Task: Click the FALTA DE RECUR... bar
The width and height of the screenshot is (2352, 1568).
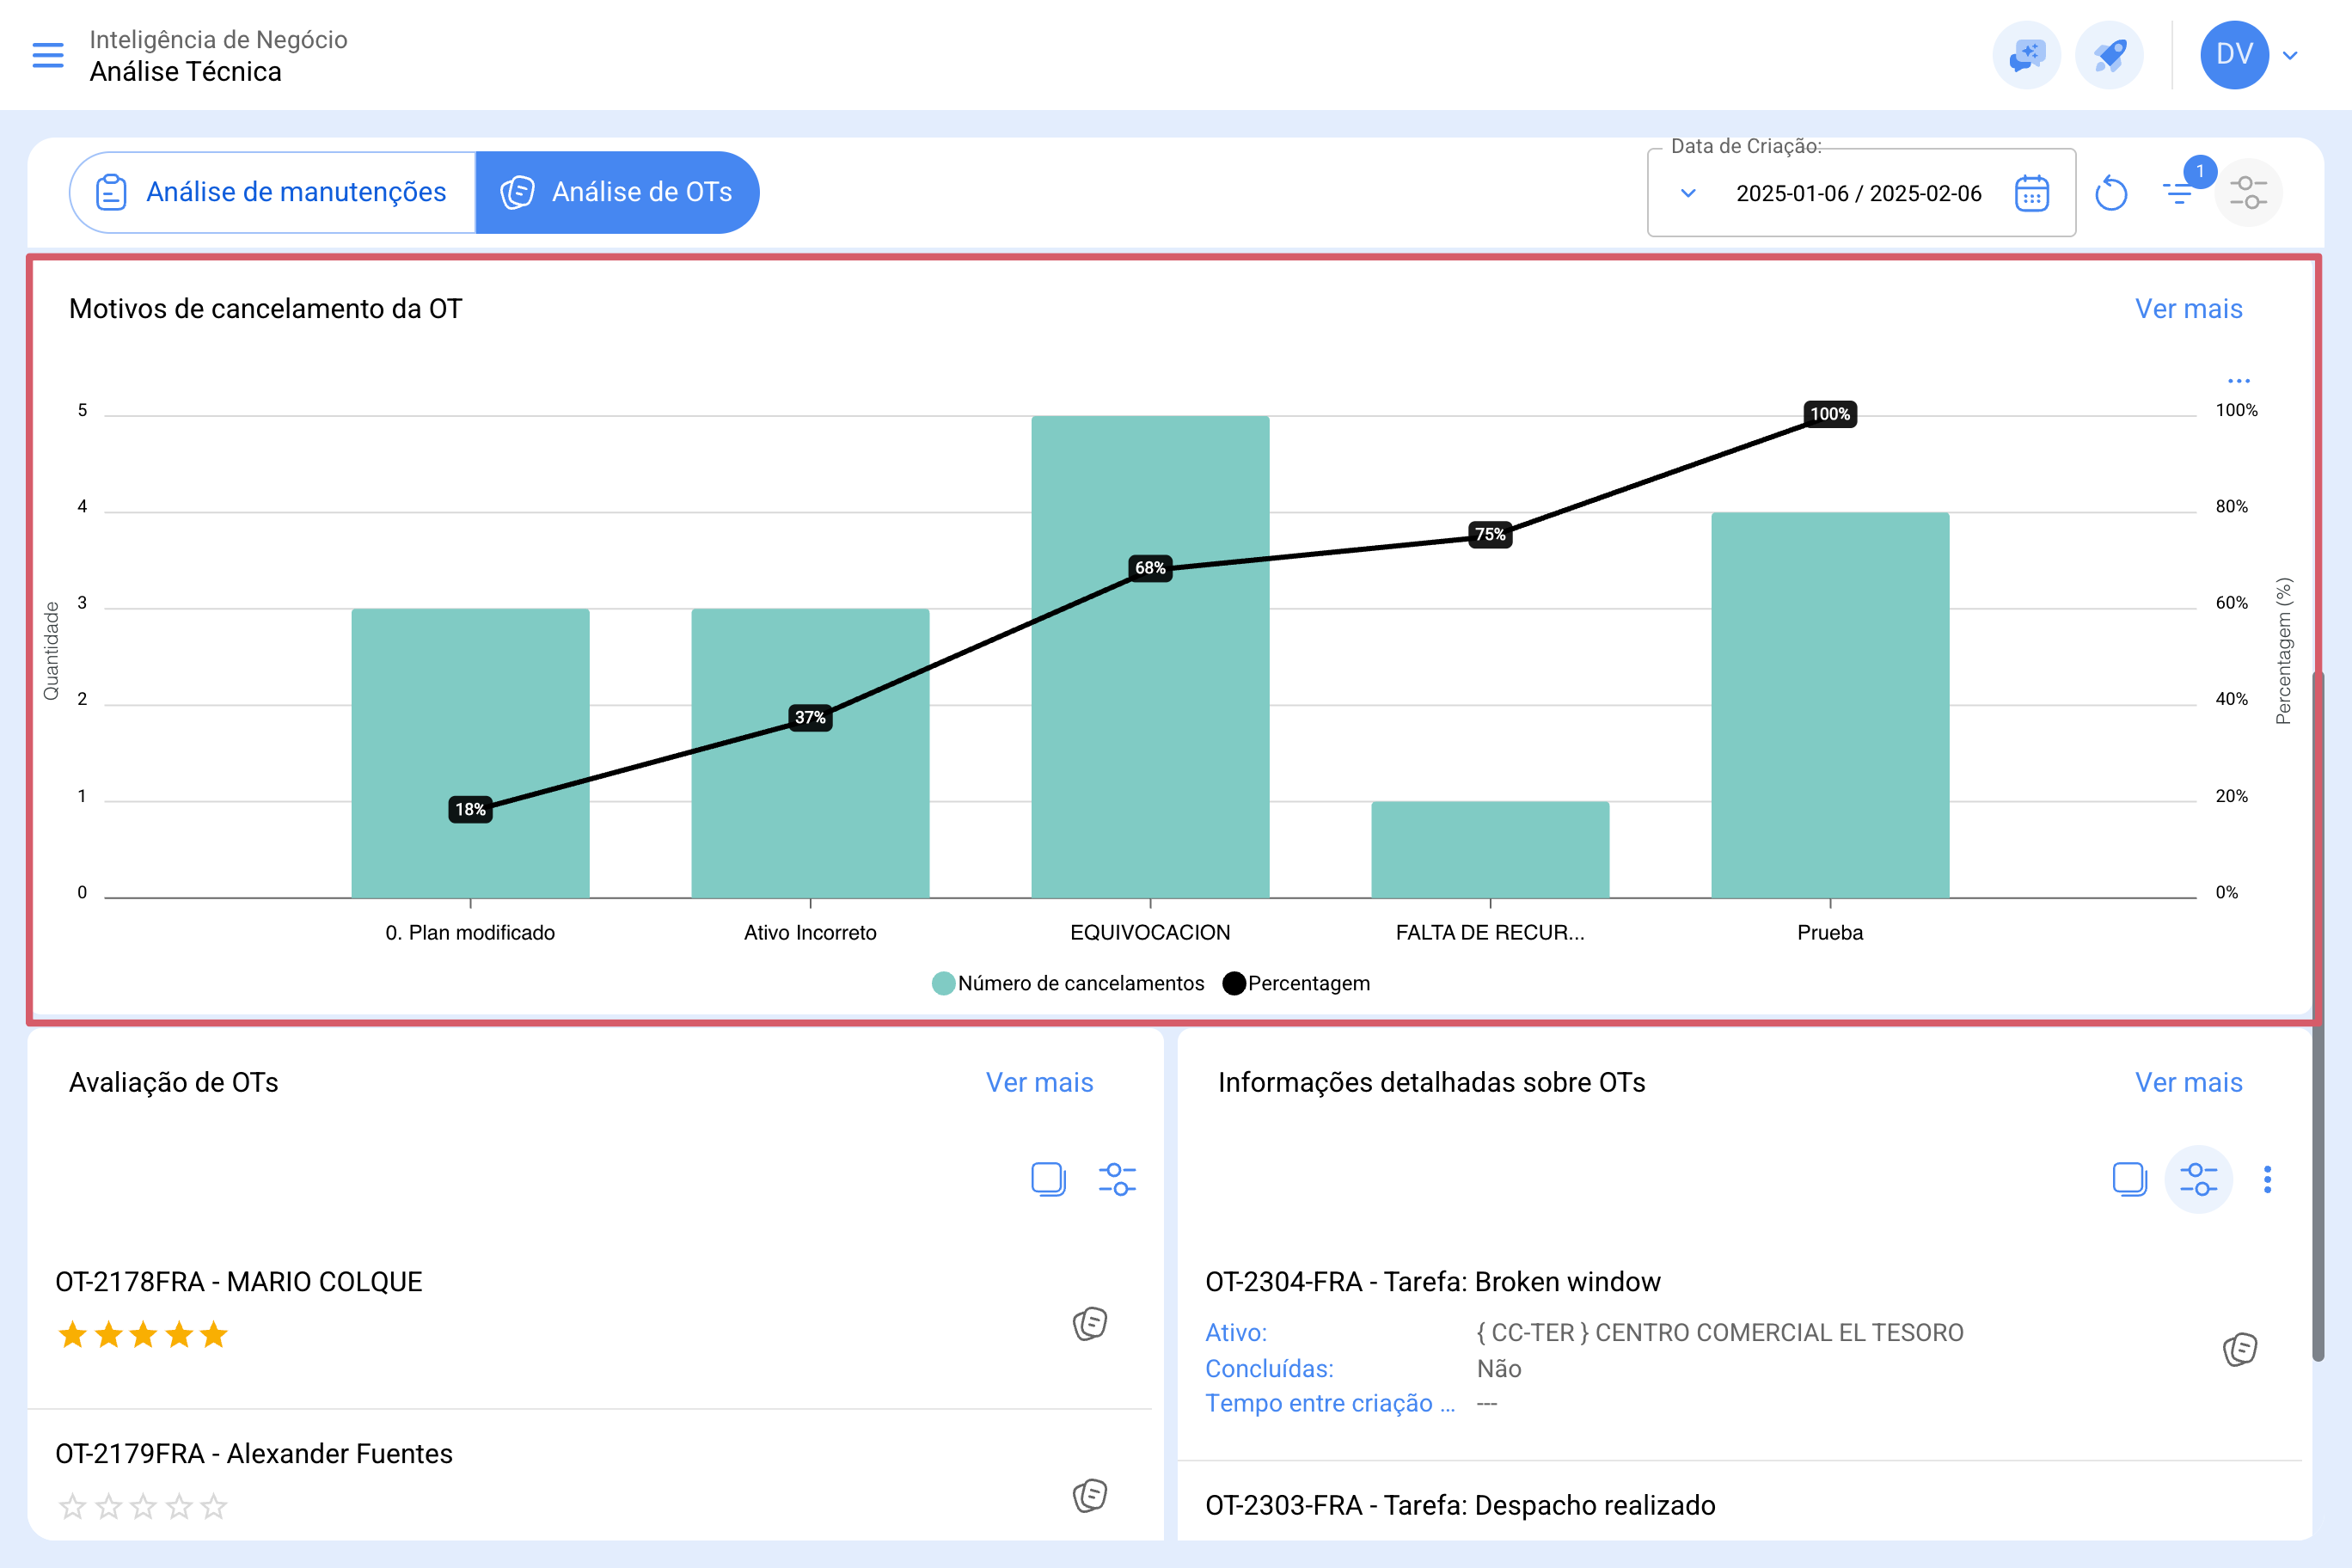Action: (x=1490, y=850)
